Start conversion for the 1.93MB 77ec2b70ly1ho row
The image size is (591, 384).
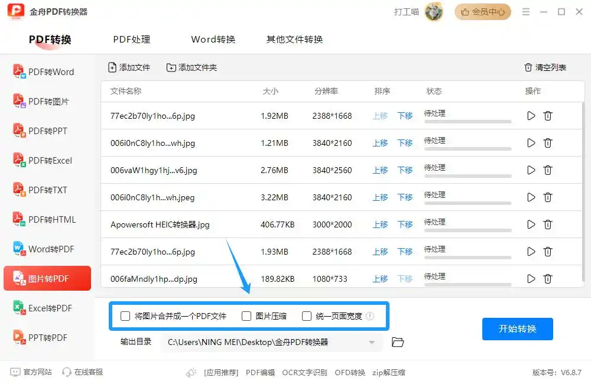click(x=531, y=251)
